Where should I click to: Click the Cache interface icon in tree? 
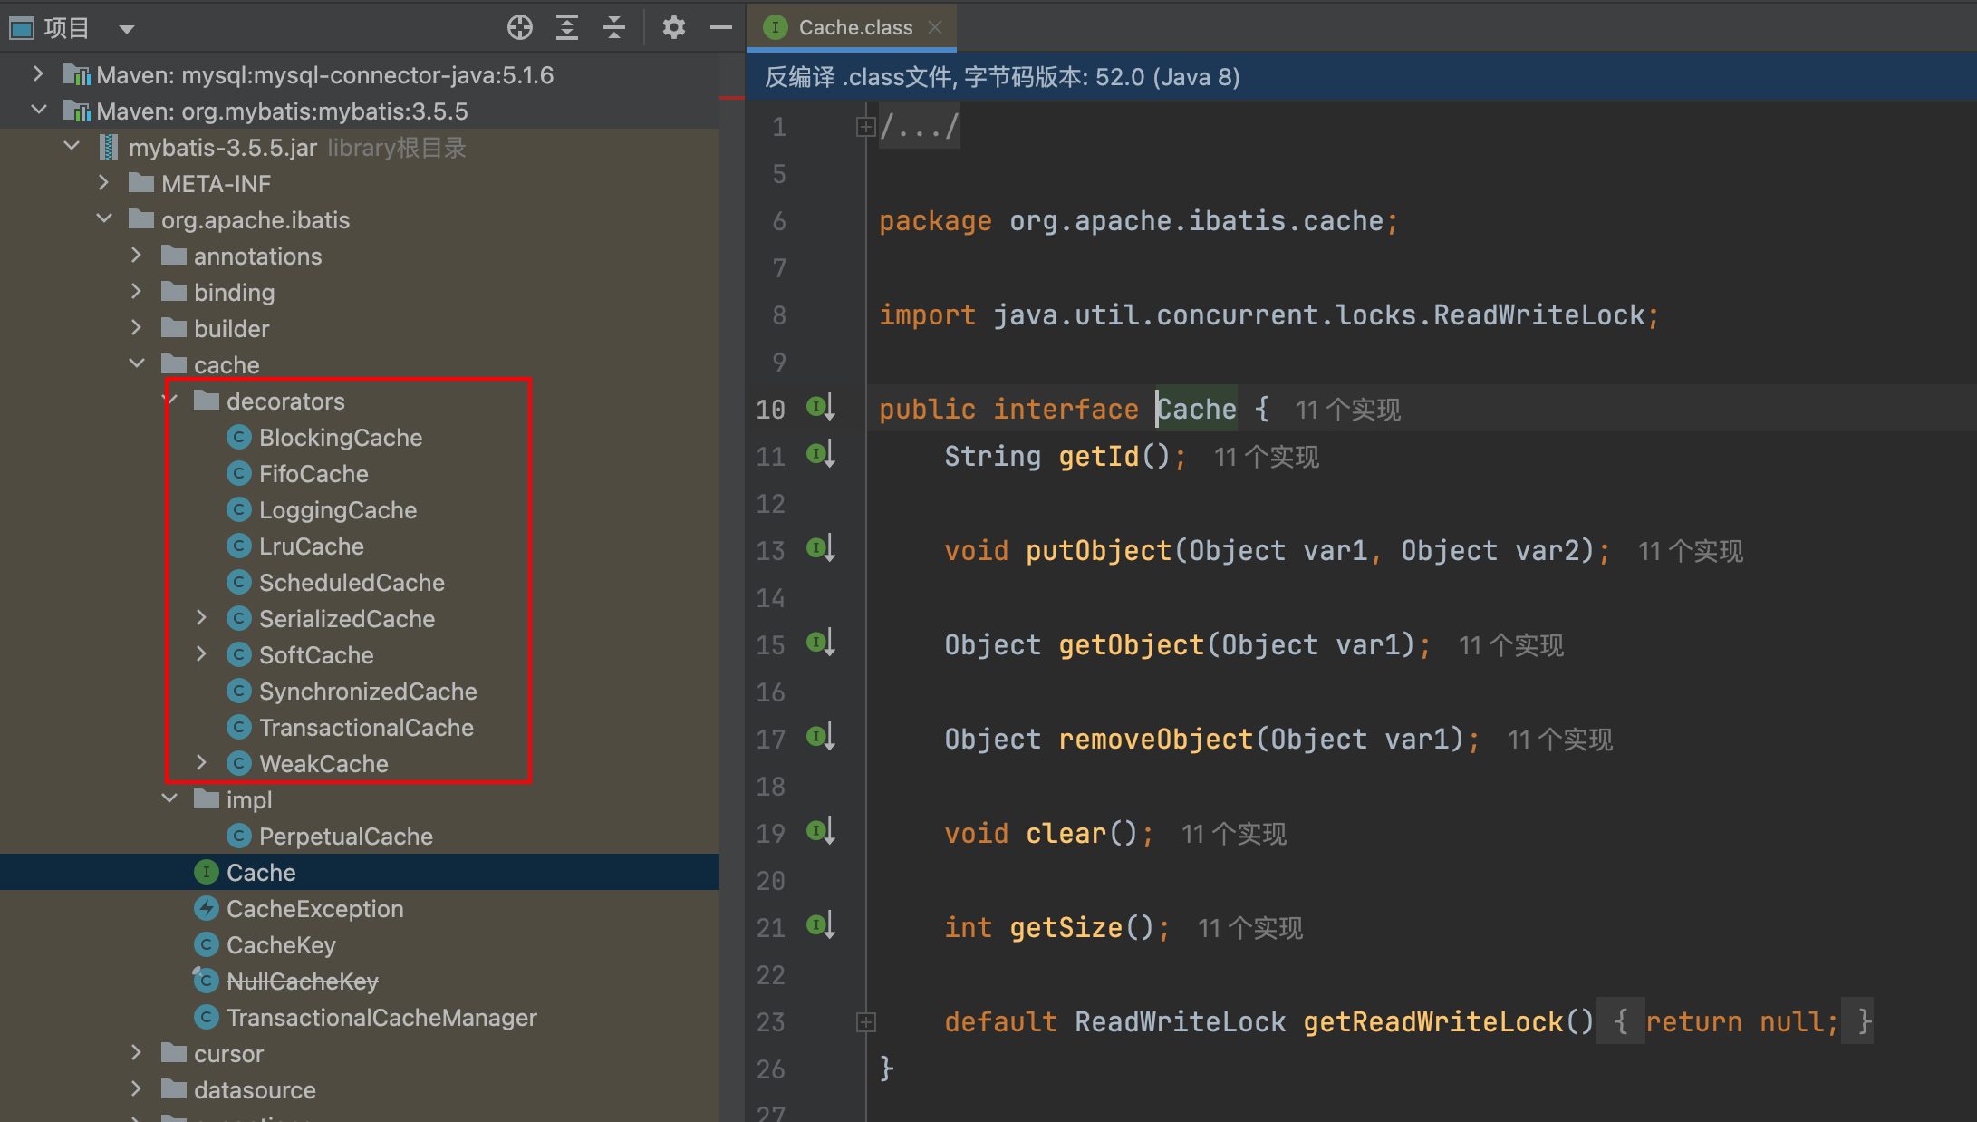207,872
